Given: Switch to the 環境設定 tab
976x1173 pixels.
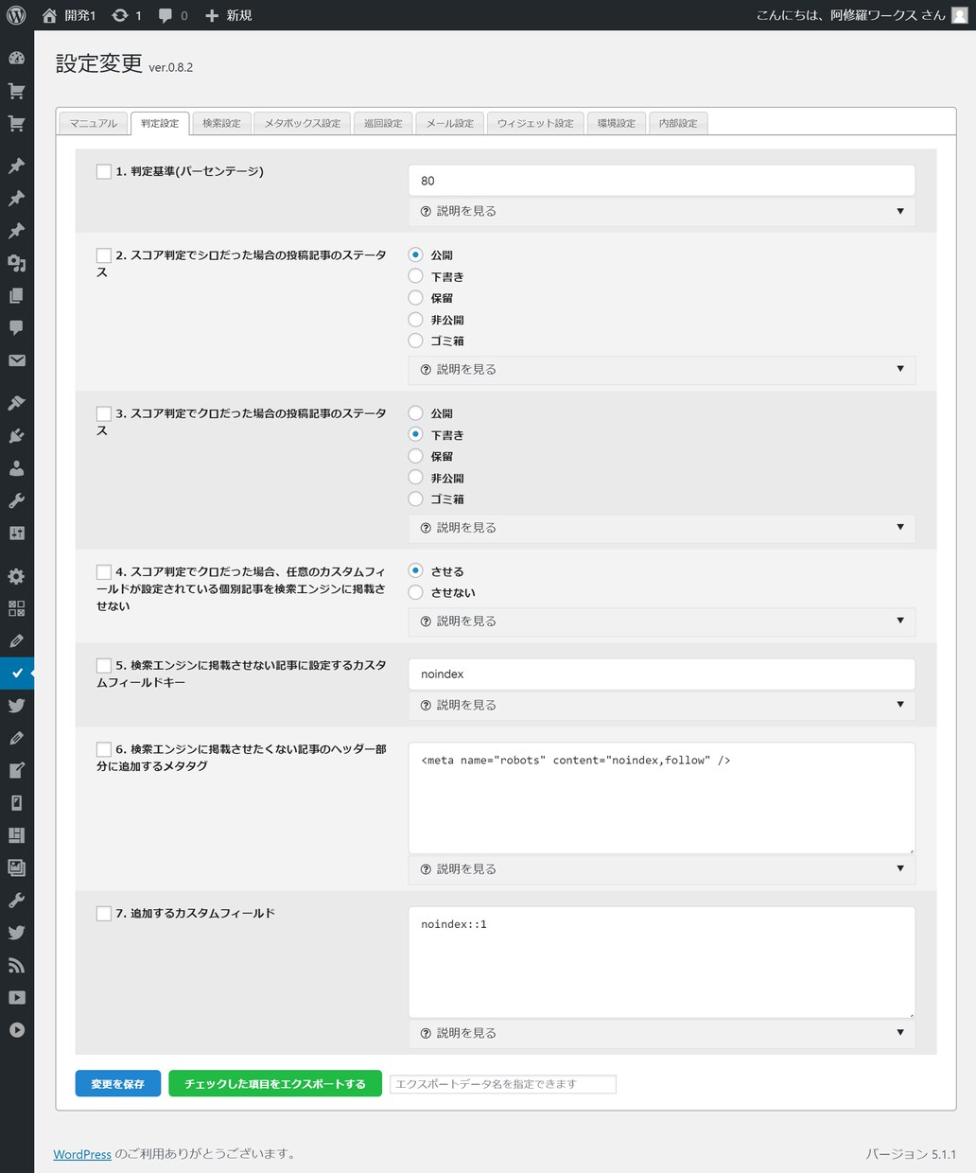Looking at the screenshot, I should (617, 123).
